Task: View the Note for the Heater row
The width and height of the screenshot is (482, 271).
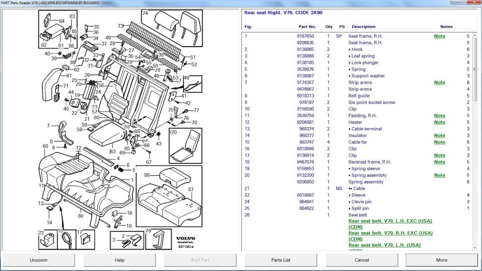Action: click(x=440, y=122)
